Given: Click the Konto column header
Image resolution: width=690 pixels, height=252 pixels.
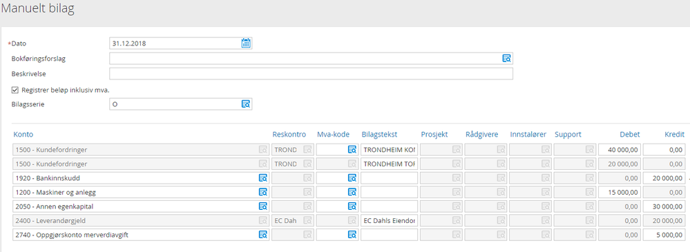Looking at the screenshot, I should tap(23, 134).
